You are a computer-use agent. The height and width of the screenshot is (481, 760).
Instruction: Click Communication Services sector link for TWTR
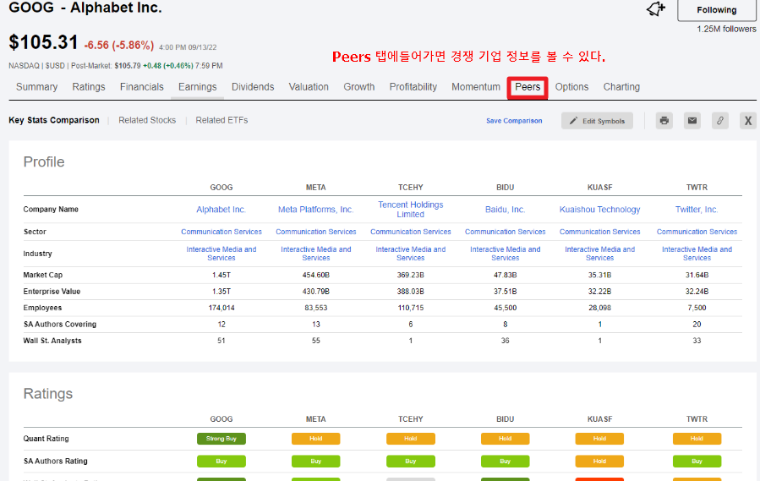tap(697, 232)
